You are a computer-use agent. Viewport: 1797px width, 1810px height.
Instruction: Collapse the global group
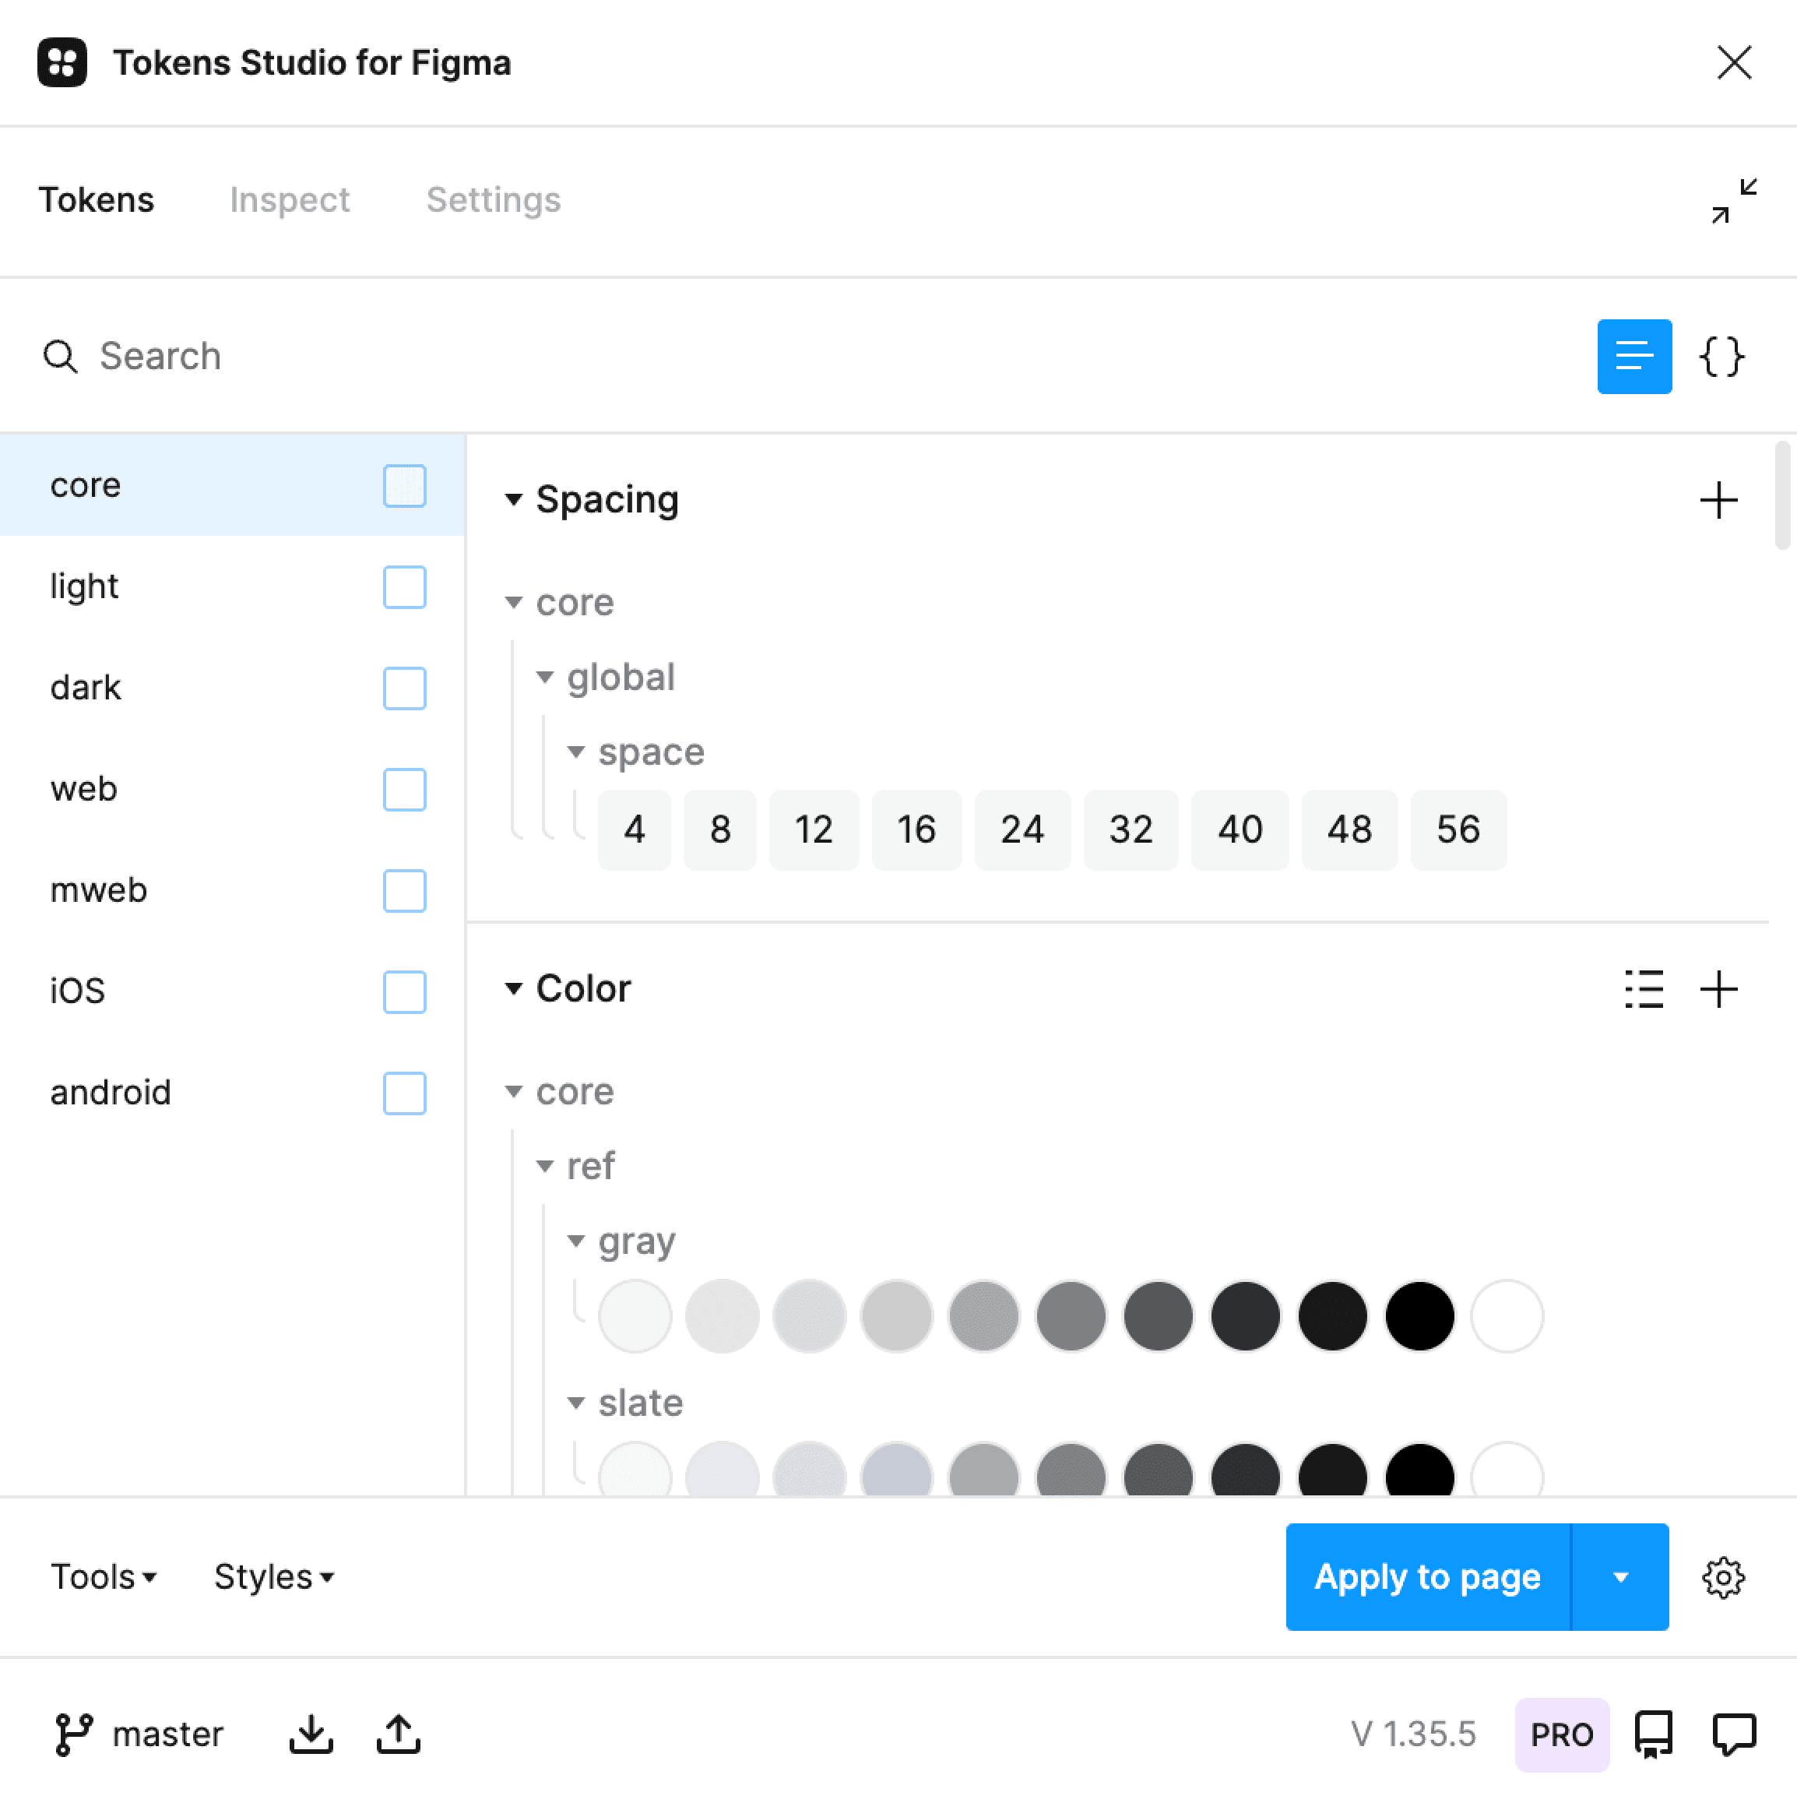544,678
